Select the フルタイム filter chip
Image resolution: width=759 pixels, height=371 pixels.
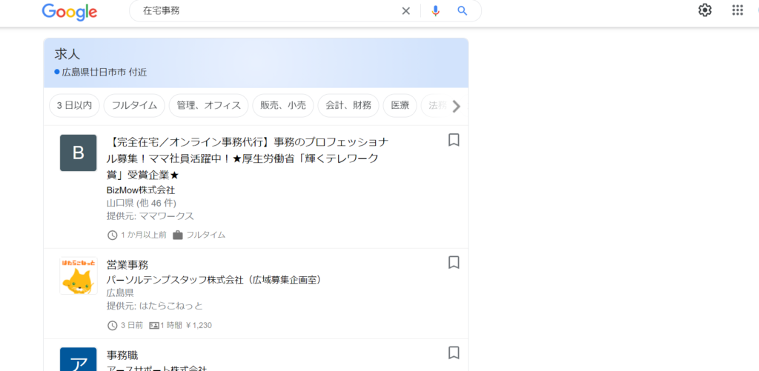coord(134,105)
